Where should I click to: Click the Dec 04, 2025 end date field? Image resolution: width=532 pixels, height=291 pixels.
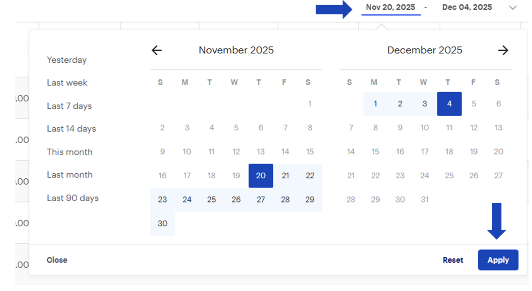click(467, 7)
